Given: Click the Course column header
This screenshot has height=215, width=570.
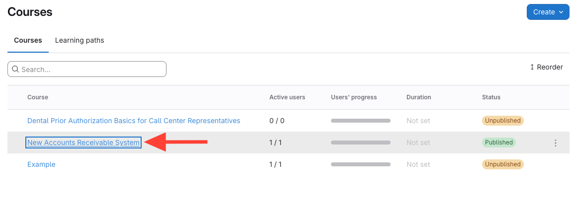Looking at the screenshot, I should 38,97.
